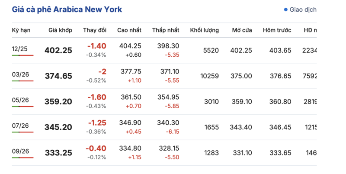
Task: Click the blue dot beside Giao dịch
Action: click(x=285, y=10)
